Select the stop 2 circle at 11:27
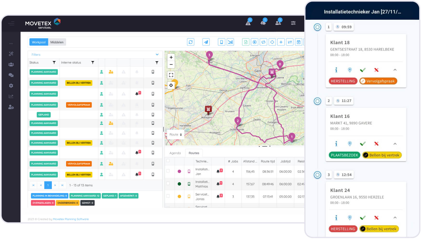This screenshot has width=421, height=239. pos(318,101)
